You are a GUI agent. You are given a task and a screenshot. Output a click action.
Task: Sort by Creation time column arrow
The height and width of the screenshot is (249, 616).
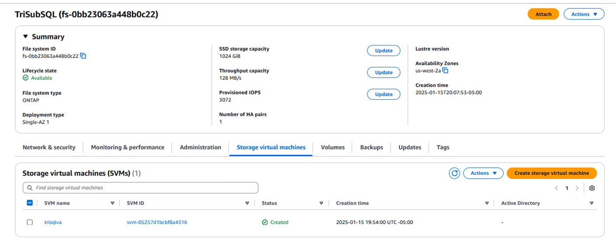[487, 203]
